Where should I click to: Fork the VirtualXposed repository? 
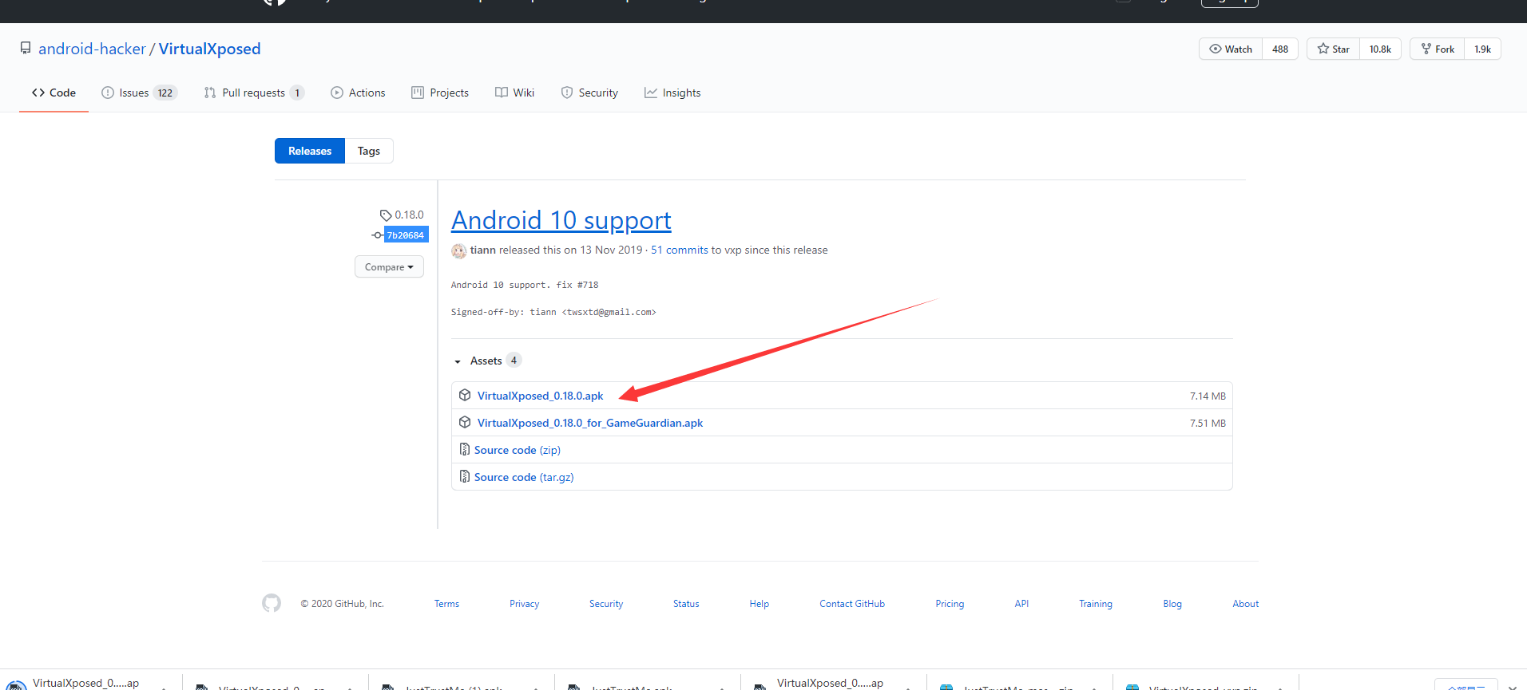pos(1438,49)
